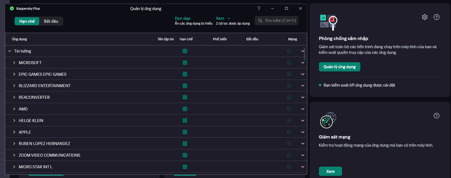Viewport: 451px width, 178px height.
Task: Click network allowed icon for MICROSOFT row
Action: [289, 63]
